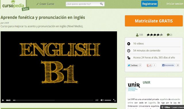Click the UNIR author link under title
This screenshot has width=184, height=109.
point(7,23)
